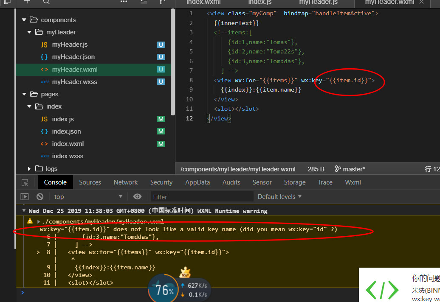Click the add new file plus icon

27,2
